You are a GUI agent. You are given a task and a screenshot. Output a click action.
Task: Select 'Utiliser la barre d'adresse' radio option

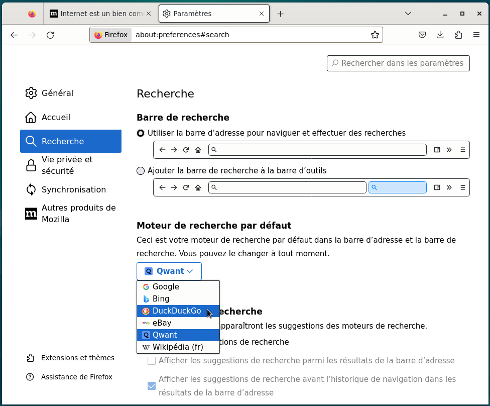click(x=141, y=133)
